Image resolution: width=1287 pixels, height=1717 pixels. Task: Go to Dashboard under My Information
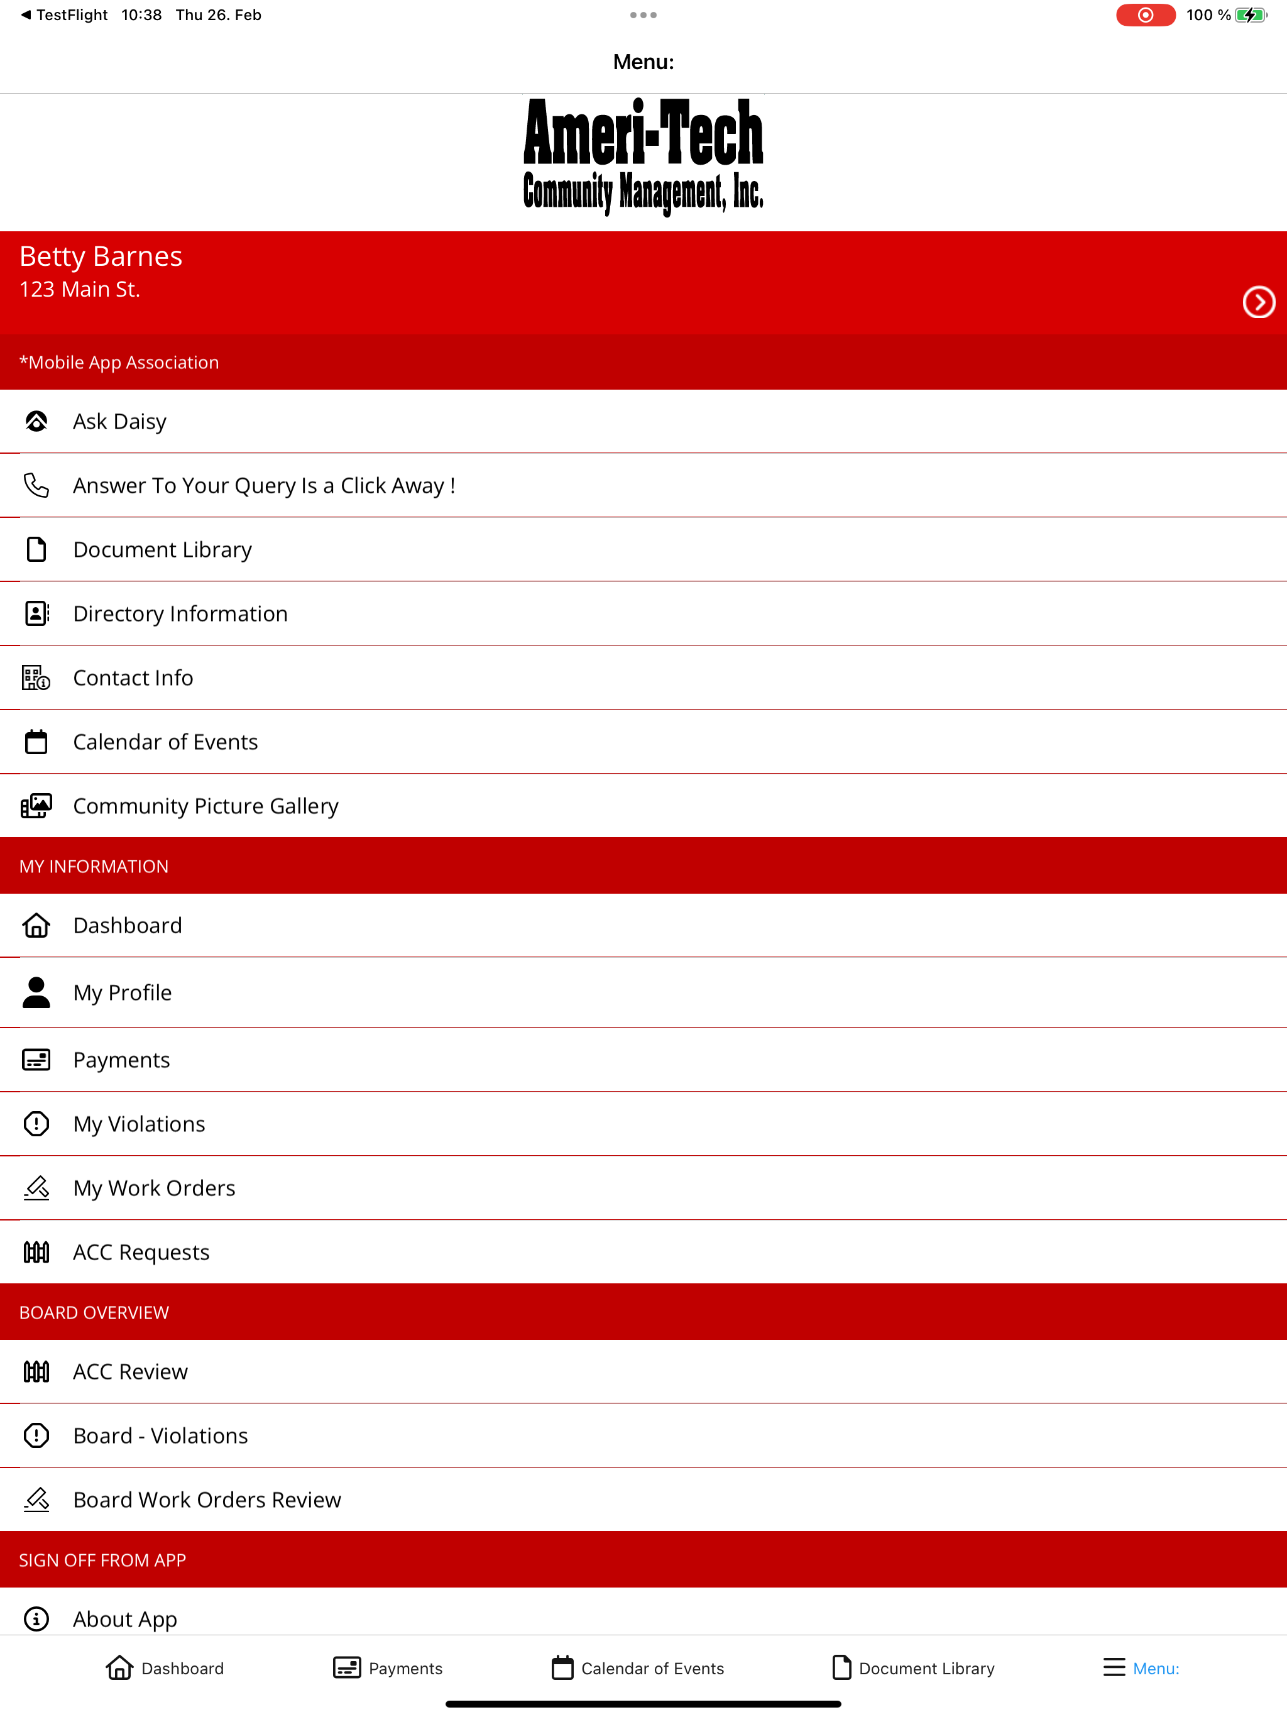click(x=643, y=925)
